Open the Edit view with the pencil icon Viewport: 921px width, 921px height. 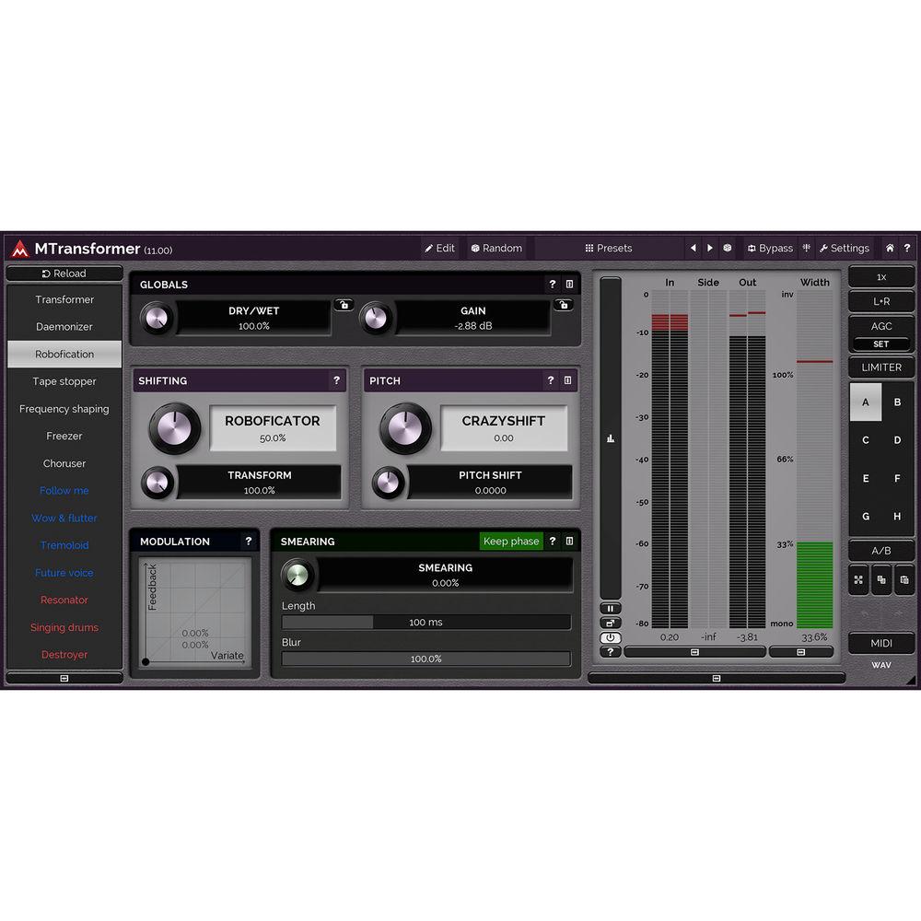[439, 248]
